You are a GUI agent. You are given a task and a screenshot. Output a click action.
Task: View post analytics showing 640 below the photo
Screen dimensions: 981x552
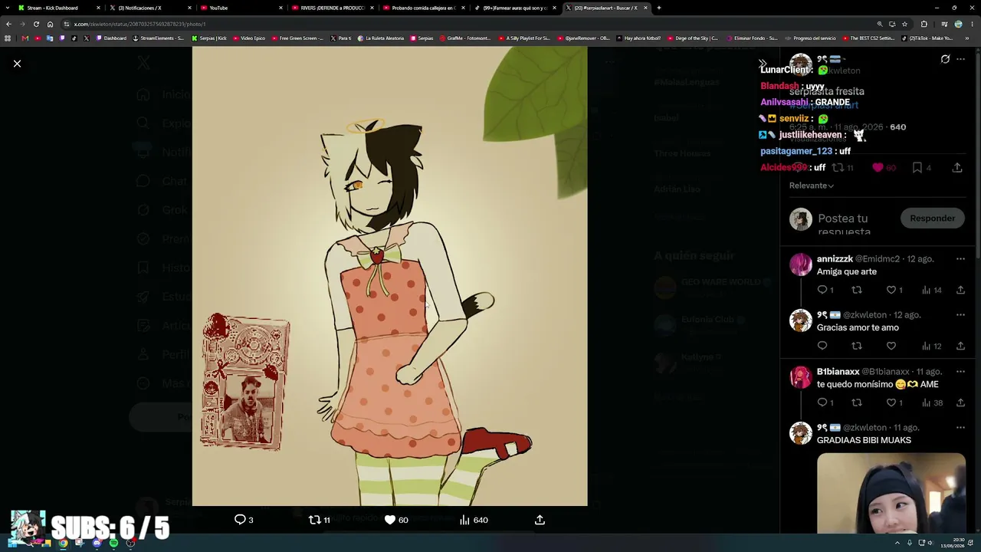click(x=474, y=520)
